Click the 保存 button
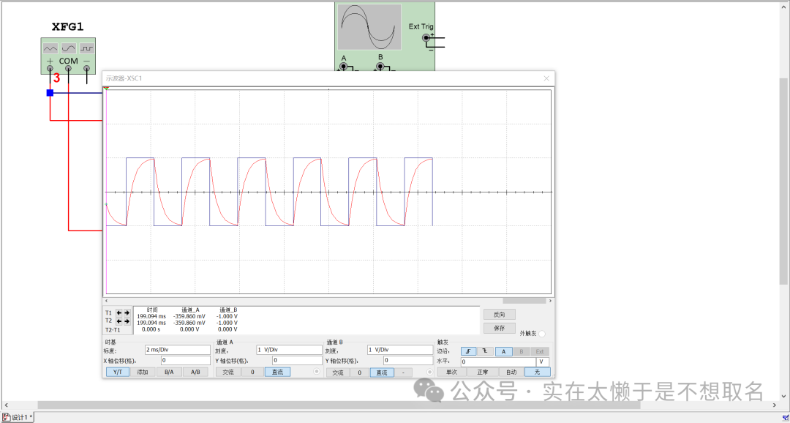Screen dimensions: 790x423 [499, 328]
